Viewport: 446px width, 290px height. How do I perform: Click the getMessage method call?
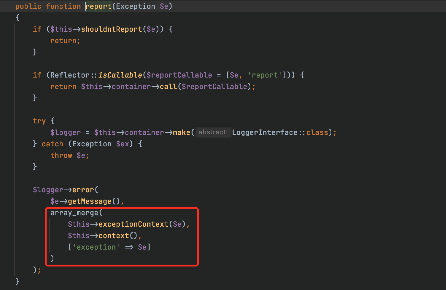click(x=89, y=201)
